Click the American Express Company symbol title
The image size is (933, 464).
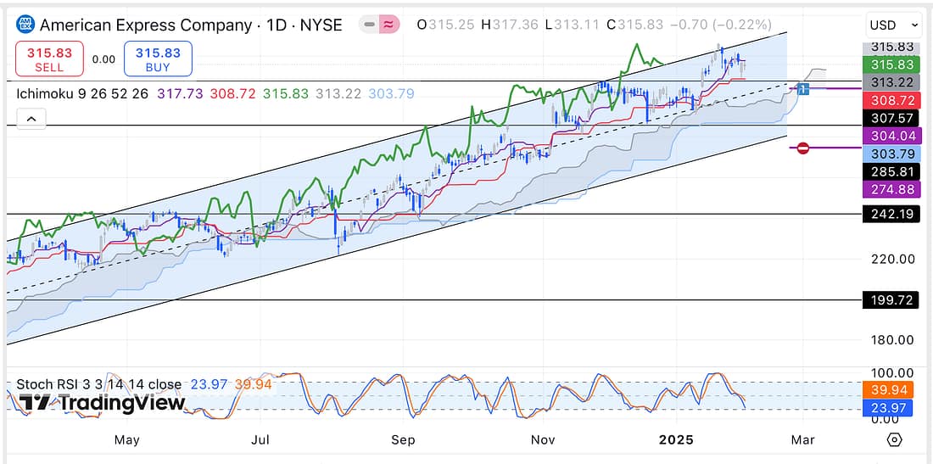coord(191,25)
